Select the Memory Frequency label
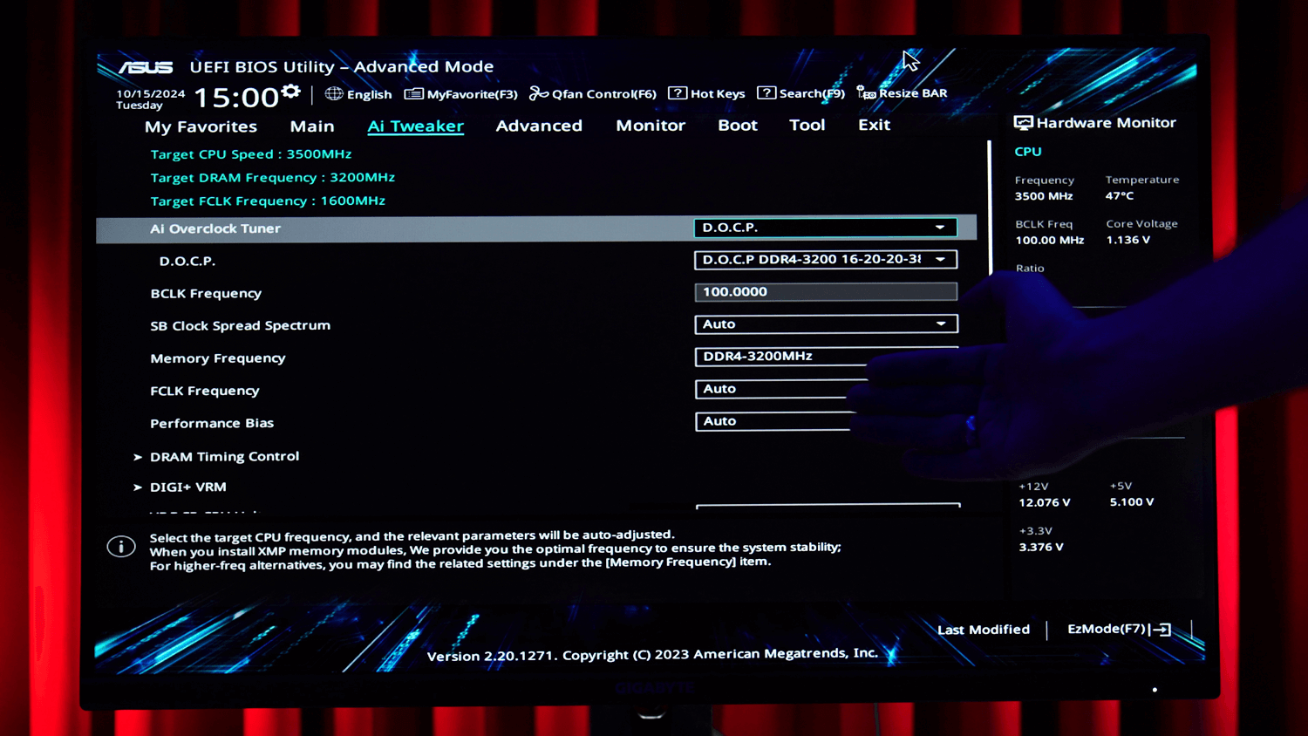 click(x=218, y=358)
